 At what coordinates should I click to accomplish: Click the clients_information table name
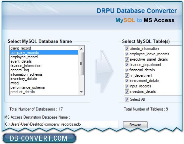(144, 49)
